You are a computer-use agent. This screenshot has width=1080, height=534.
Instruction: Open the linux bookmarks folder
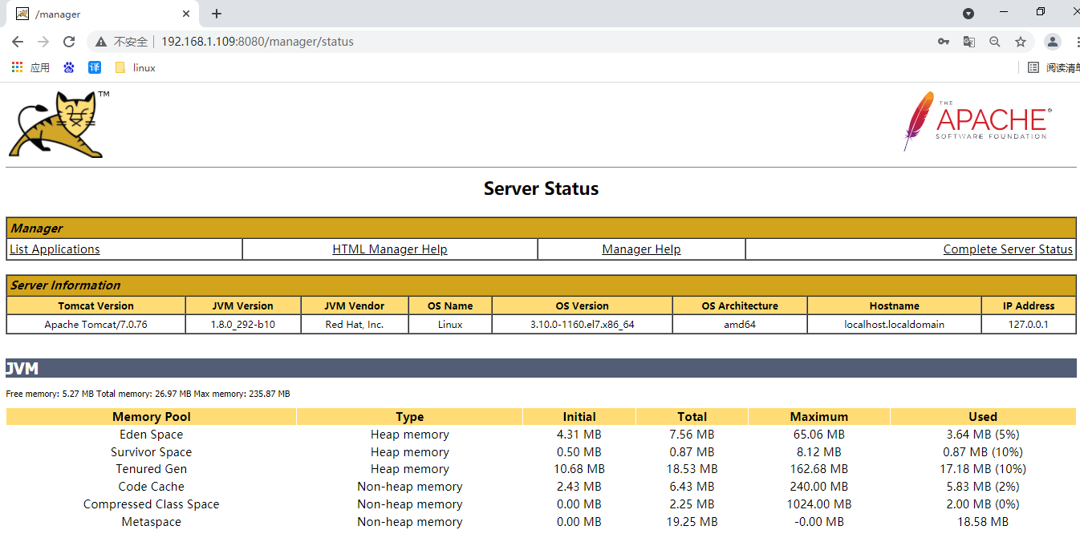(x=135, y=68)
